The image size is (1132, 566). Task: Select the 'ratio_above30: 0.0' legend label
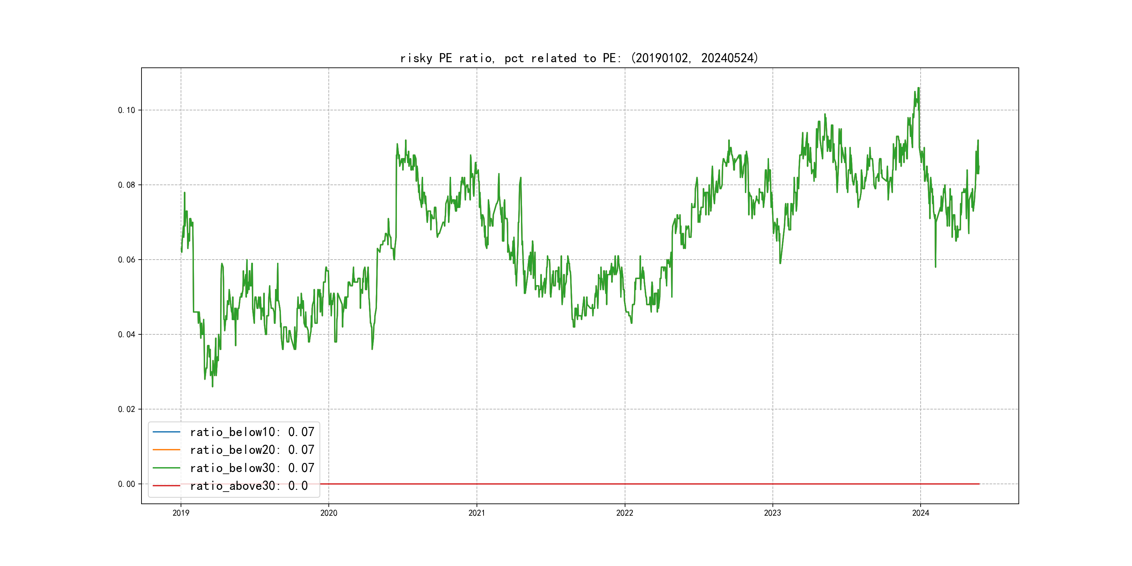pyautogui.click(x=249, y=486)
